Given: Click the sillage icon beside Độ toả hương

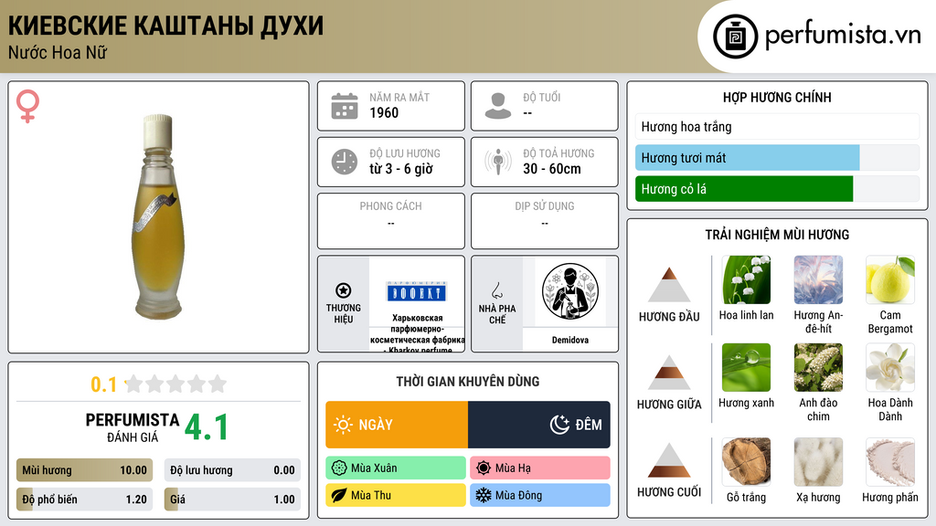Looking at the screenshot, I should 498,162.
